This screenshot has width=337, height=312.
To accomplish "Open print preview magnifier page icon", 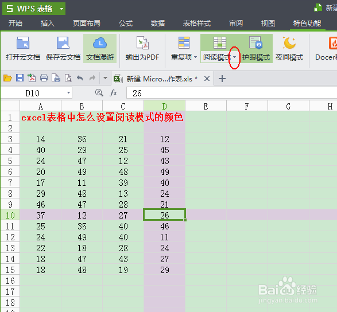I will pyautogui.click(x=68, y=78).
